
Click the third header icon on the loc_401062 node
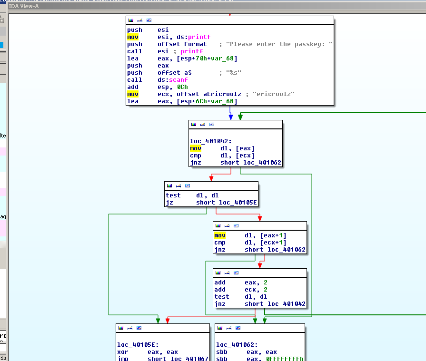pyautogui.click(x=238, y=328)
